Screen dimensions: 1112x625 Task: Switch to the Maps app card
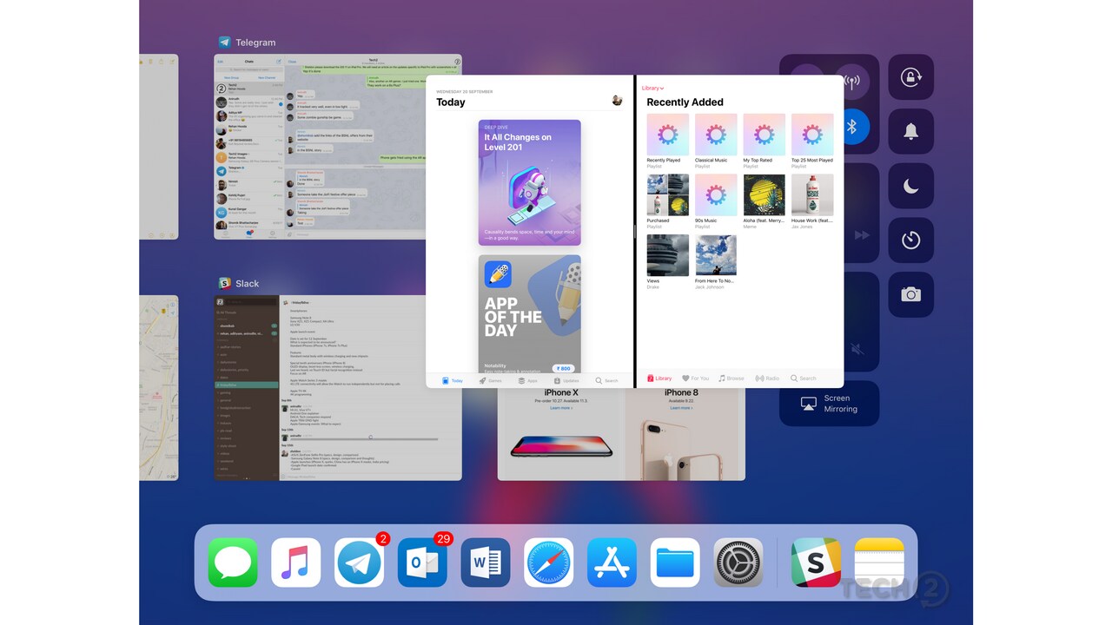point(159,388)
